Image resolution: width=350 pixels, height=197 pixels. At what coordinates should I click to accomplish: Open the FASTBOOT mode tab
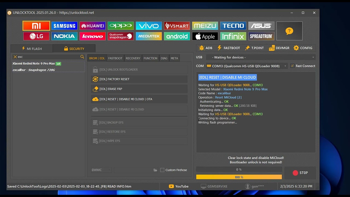point(115,58)
